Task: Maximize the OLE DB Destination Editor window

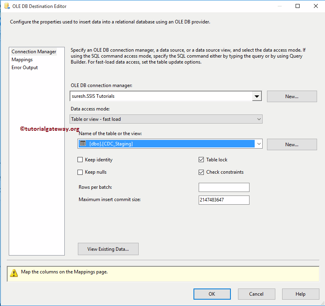Action: pos(298,6)
